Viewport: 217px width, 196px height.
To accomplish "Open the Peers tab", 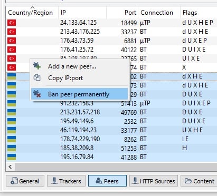I will pos(107,181).
